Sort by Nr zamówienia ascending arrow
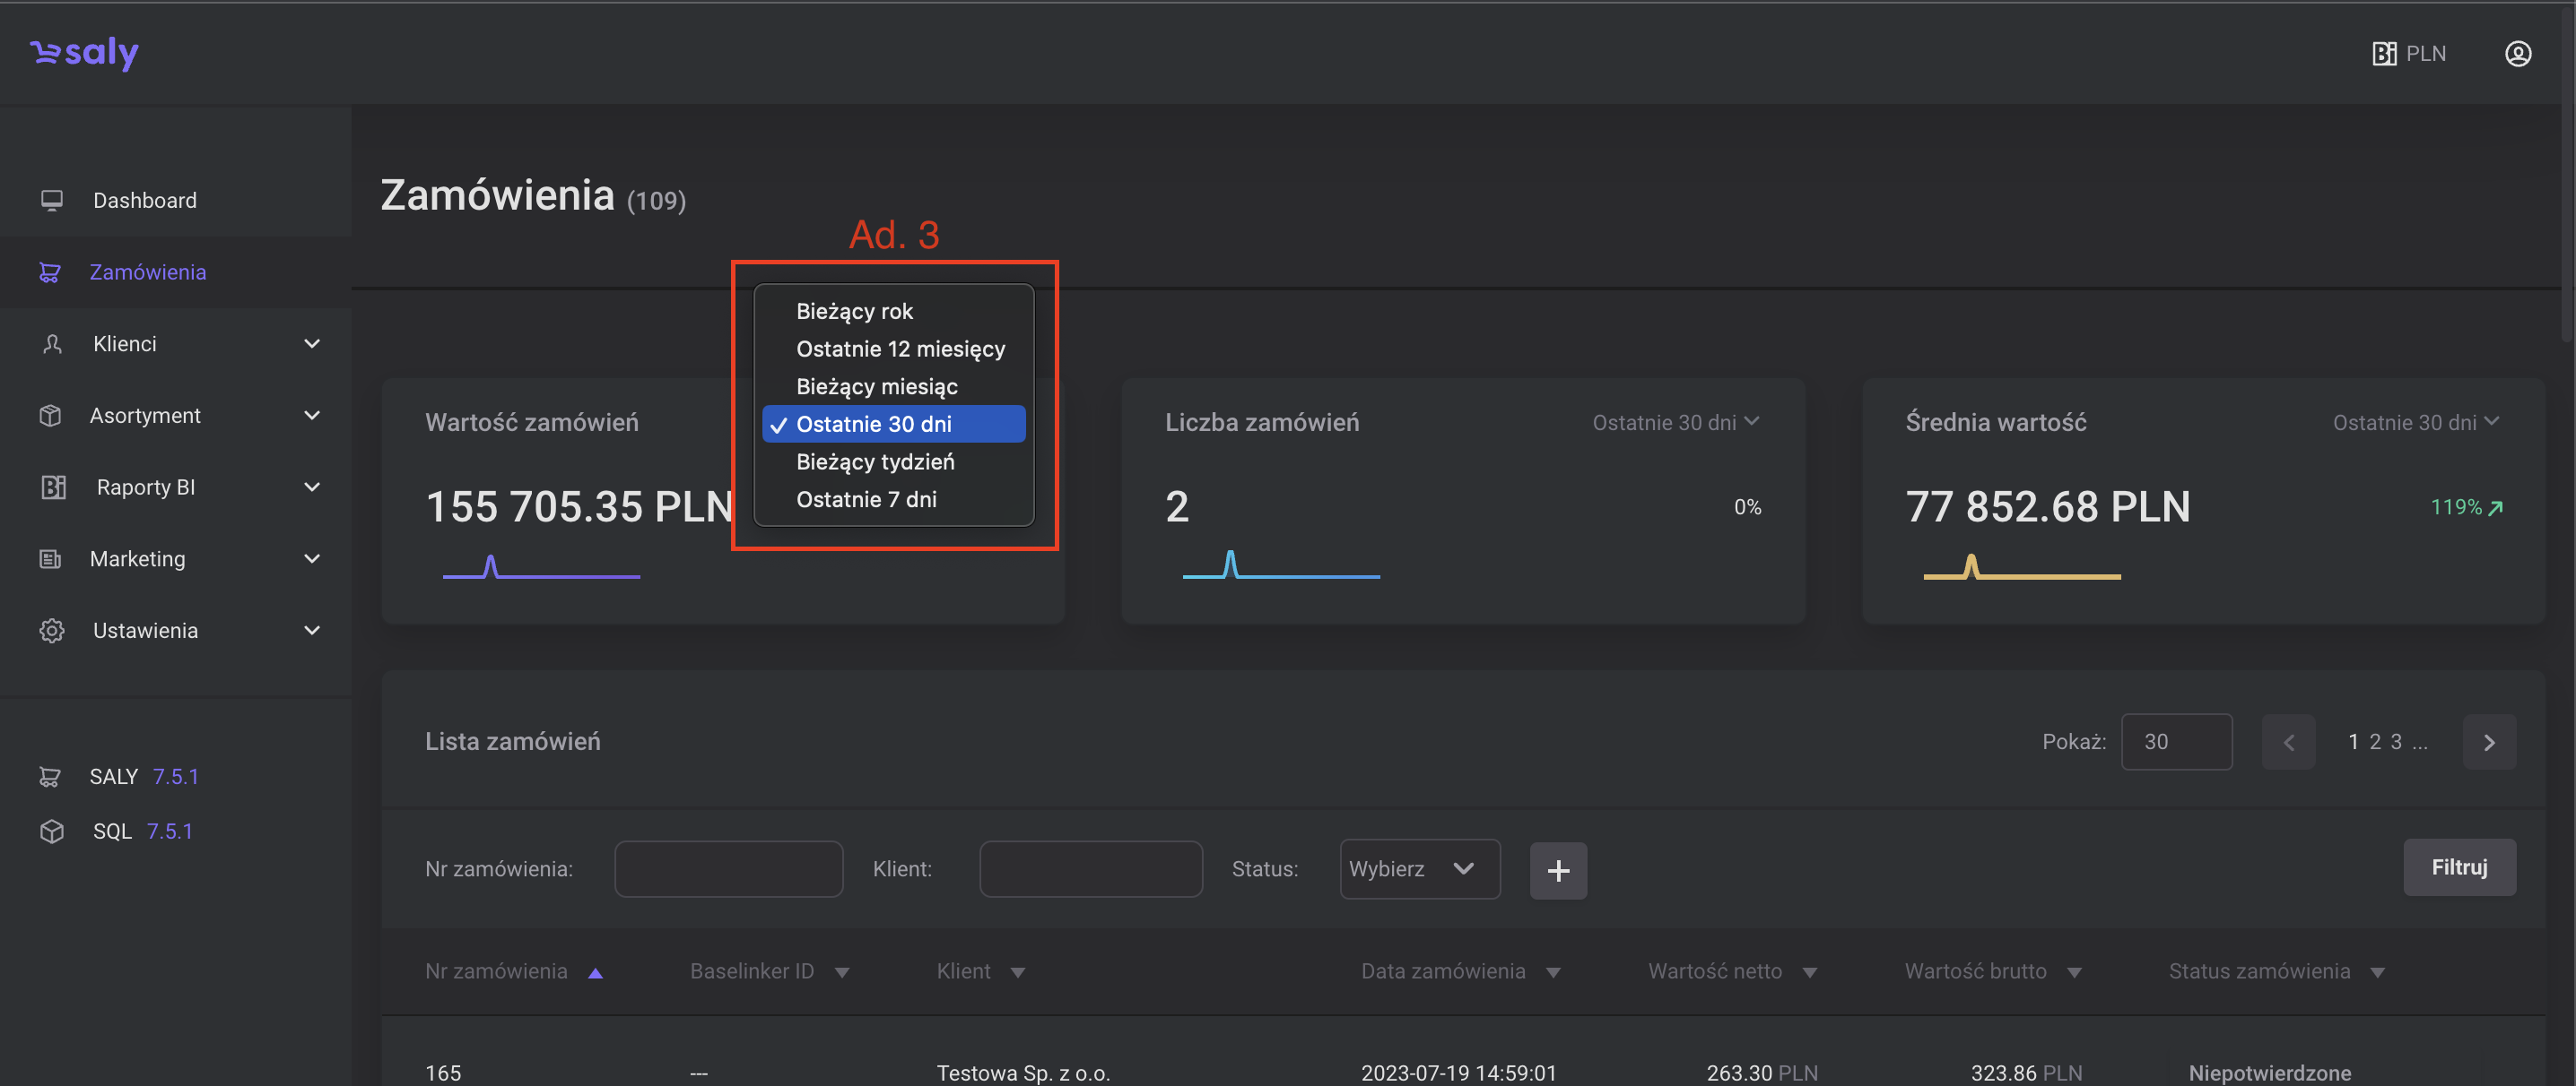 pos(595,973)
